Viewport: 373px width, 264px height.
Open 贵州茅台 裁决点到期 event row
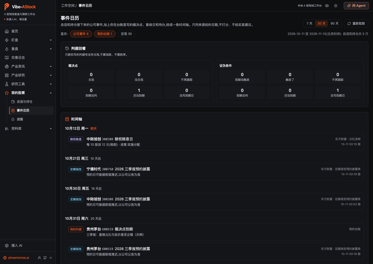coord(214,232)
